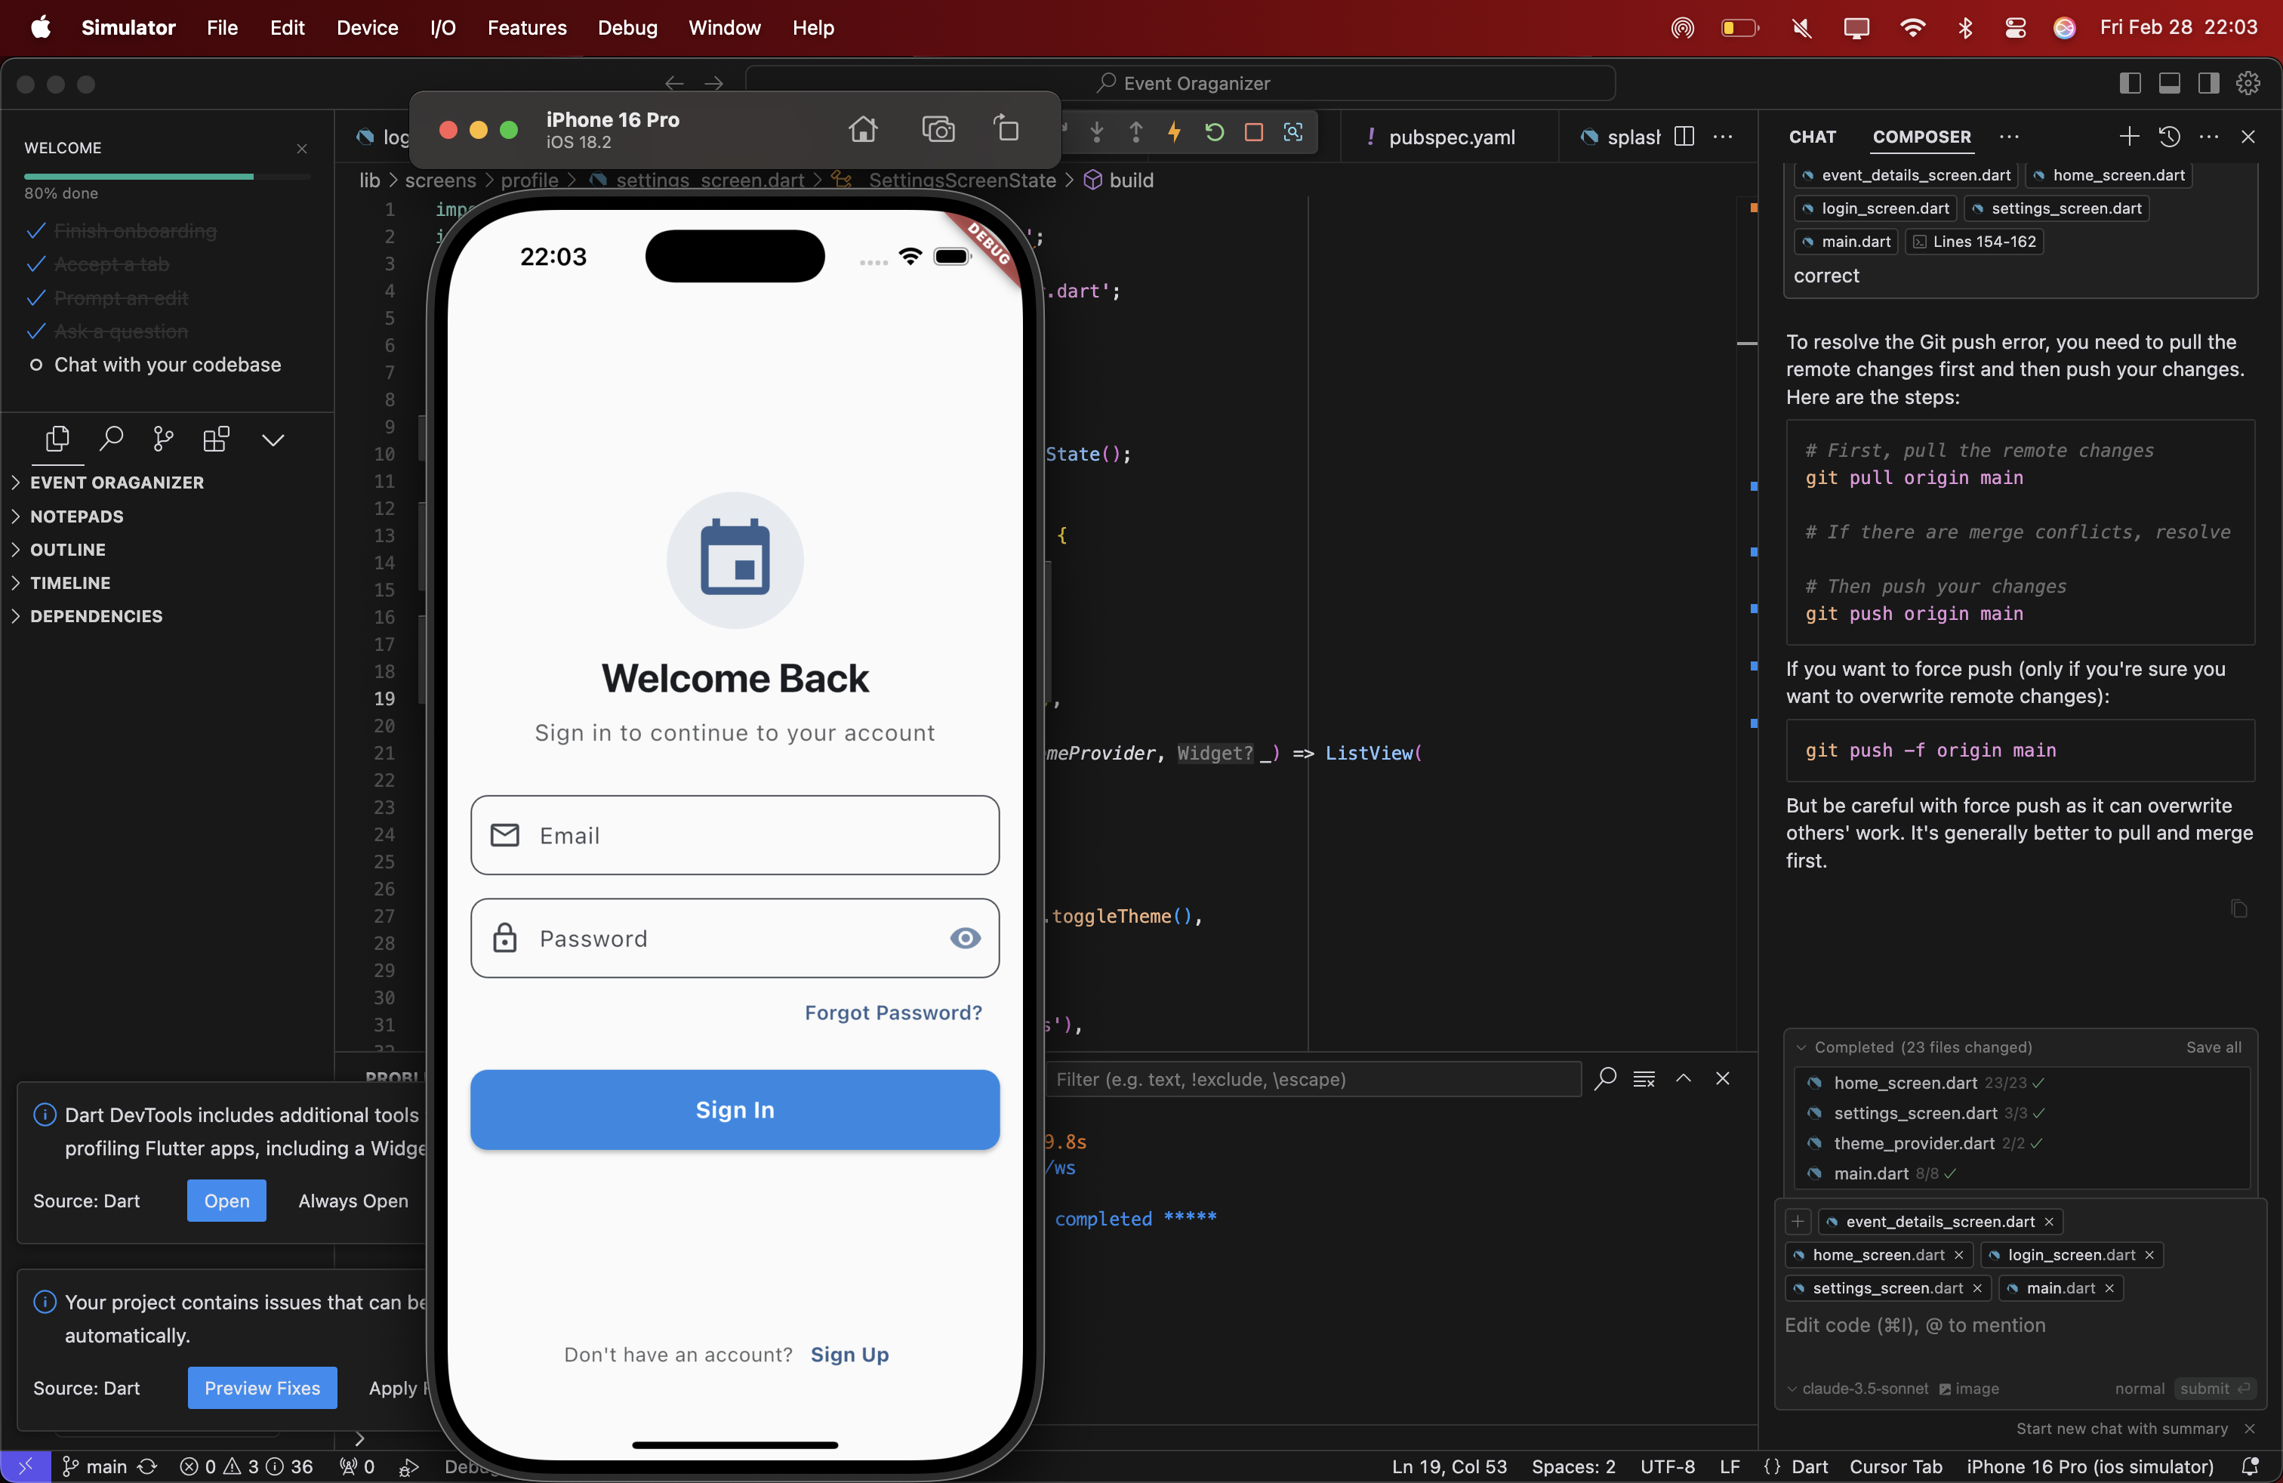This screenshot has width=2283, height=1483.
Task: Open Sign Up link in the simulator
Action: tap(849, 1355)
